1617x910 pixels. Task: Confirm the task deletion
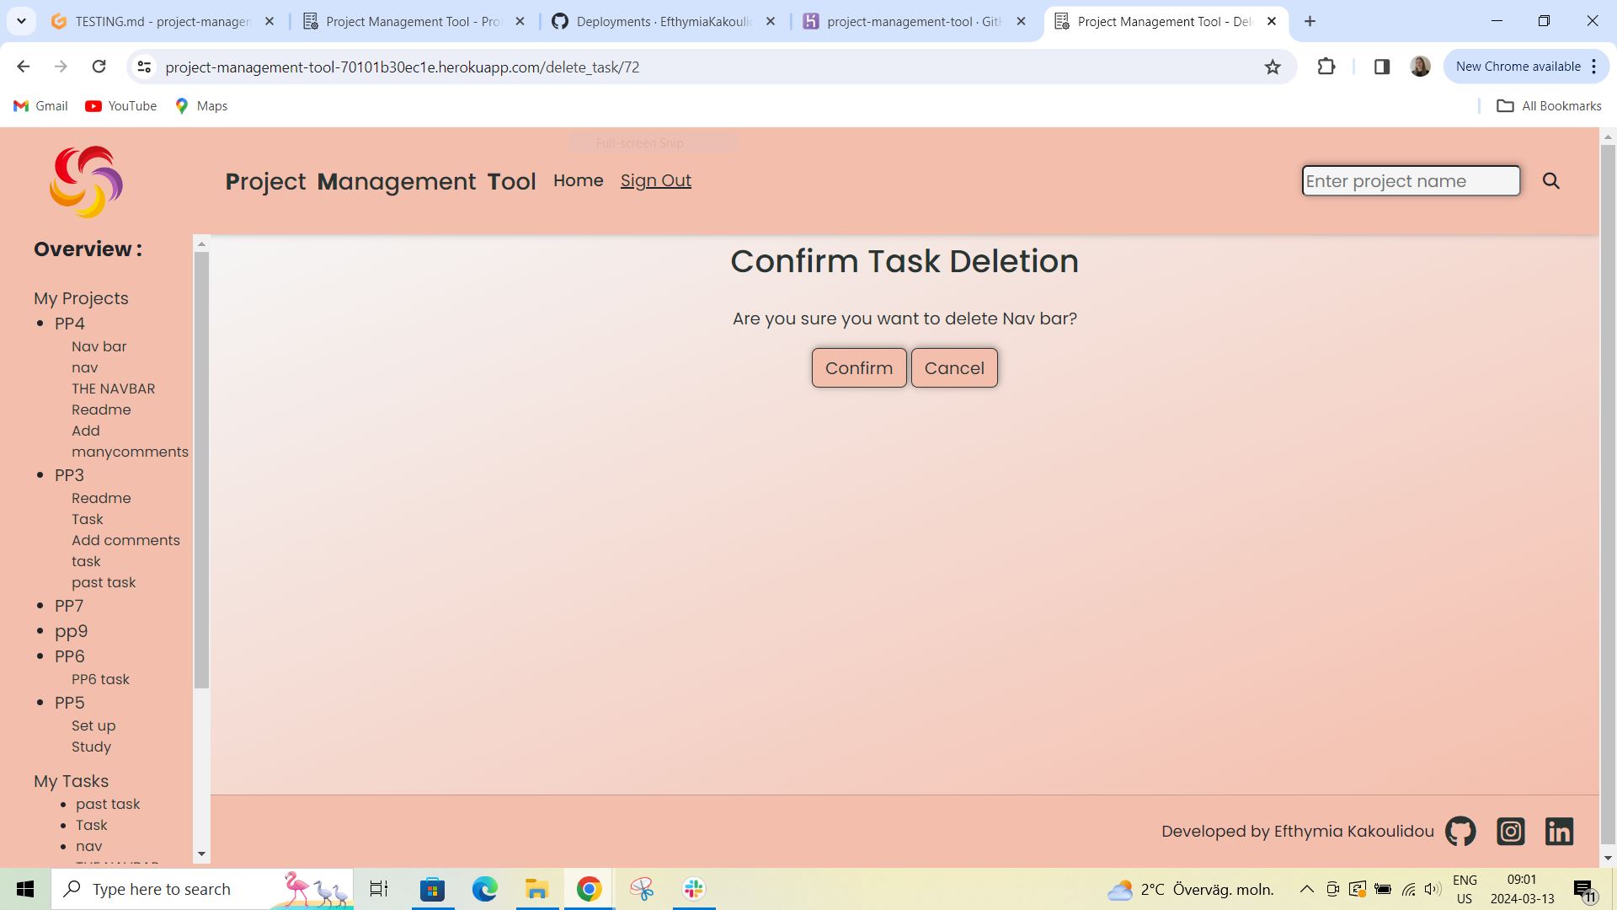pyautogui.click(x=858, y=367)
